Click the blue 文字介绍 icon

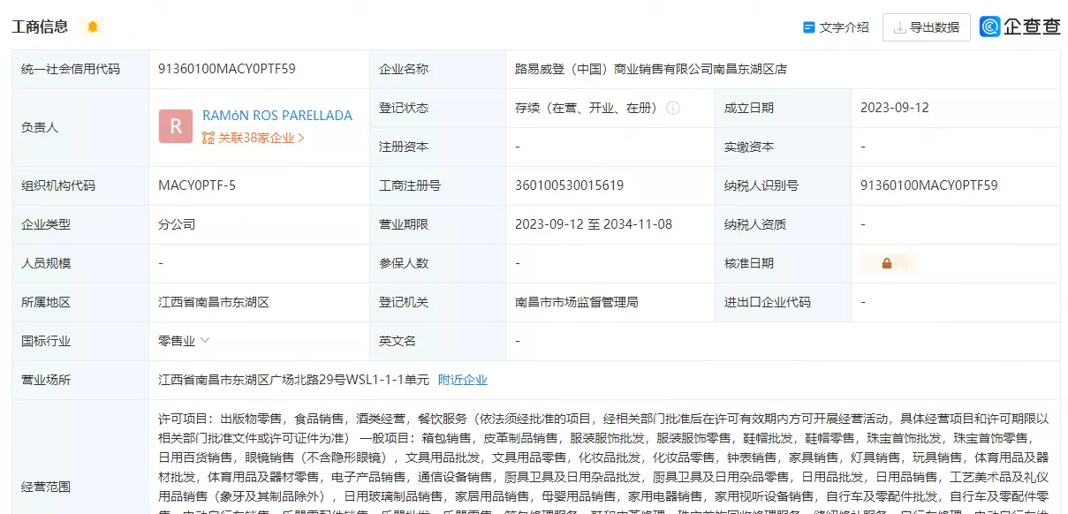[x=808, y=27]
